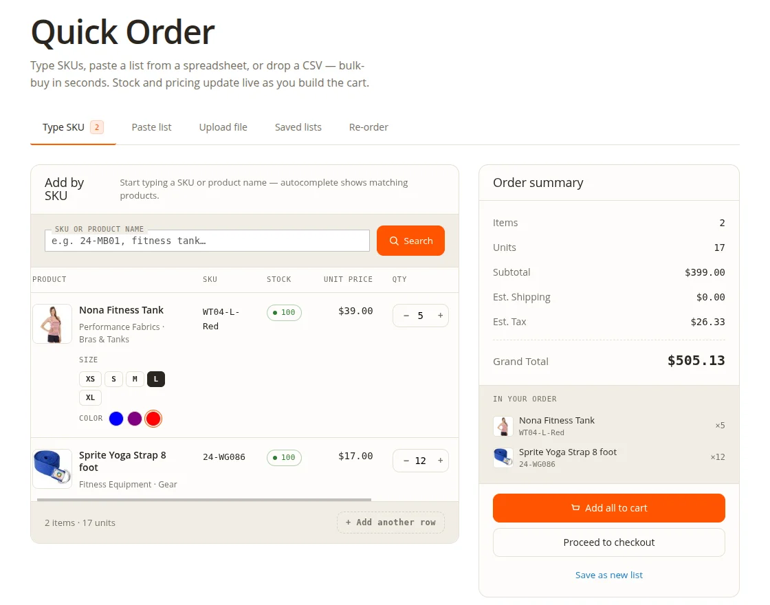Click the PRODUCT column header
Image resolution: width=770 pixels, height=605 pixels.
(49, 279)
